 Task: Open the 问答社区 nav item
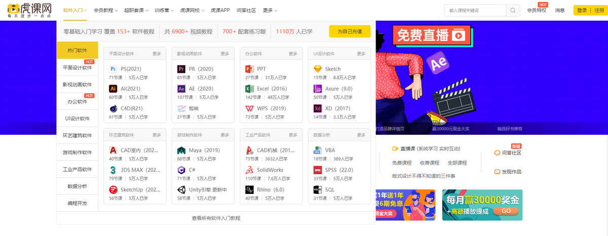click(246, 10)
